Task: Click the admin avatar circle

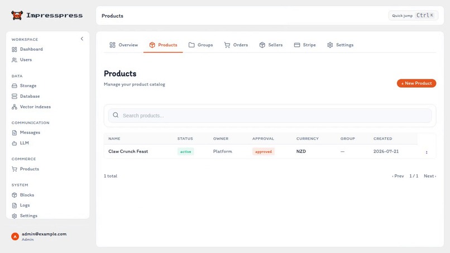Action: (15, 236)
